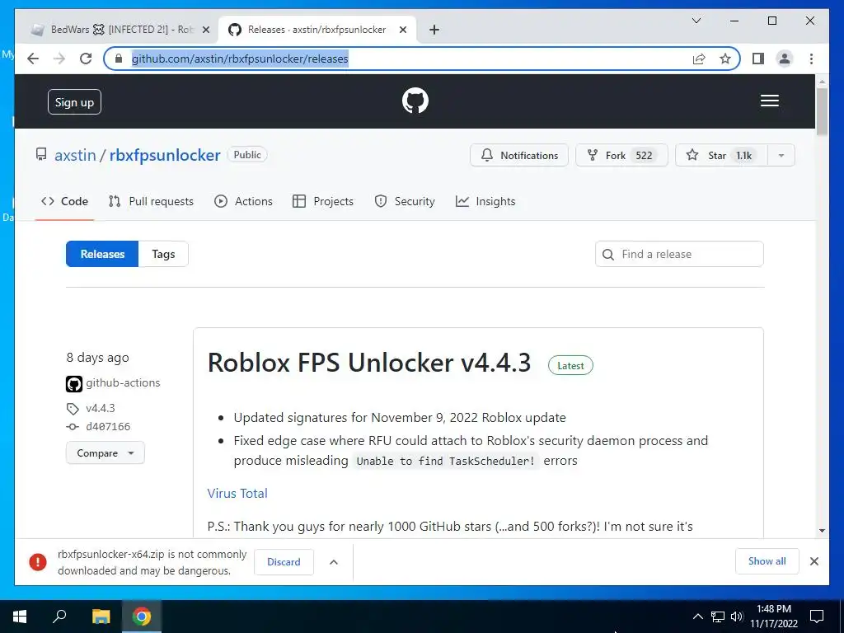Discard the rbxfpsunlocker-x64.zip download
The width and height of the screenshot is (844, 633).
[284, 562]
